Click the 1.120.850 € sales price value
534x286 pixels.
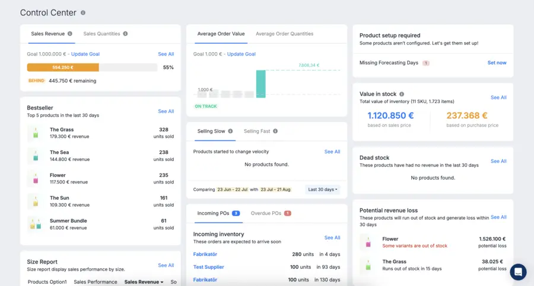tap(390, 115)
